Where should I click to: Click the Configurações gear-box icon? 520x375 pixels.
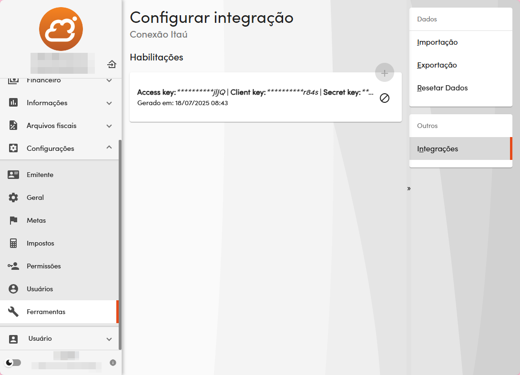[13, 148]
